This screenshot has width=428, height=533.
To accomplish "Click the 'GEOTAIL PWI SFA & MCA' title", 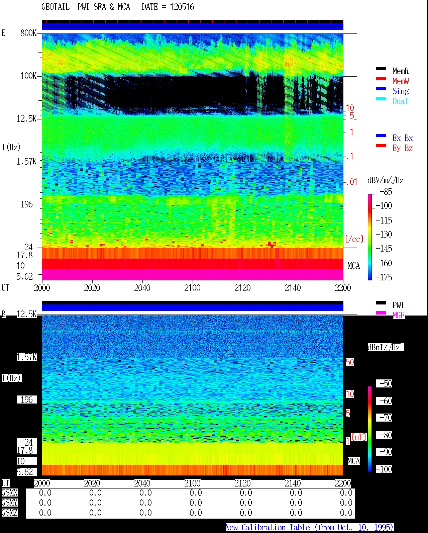I will tap(86, 7).
